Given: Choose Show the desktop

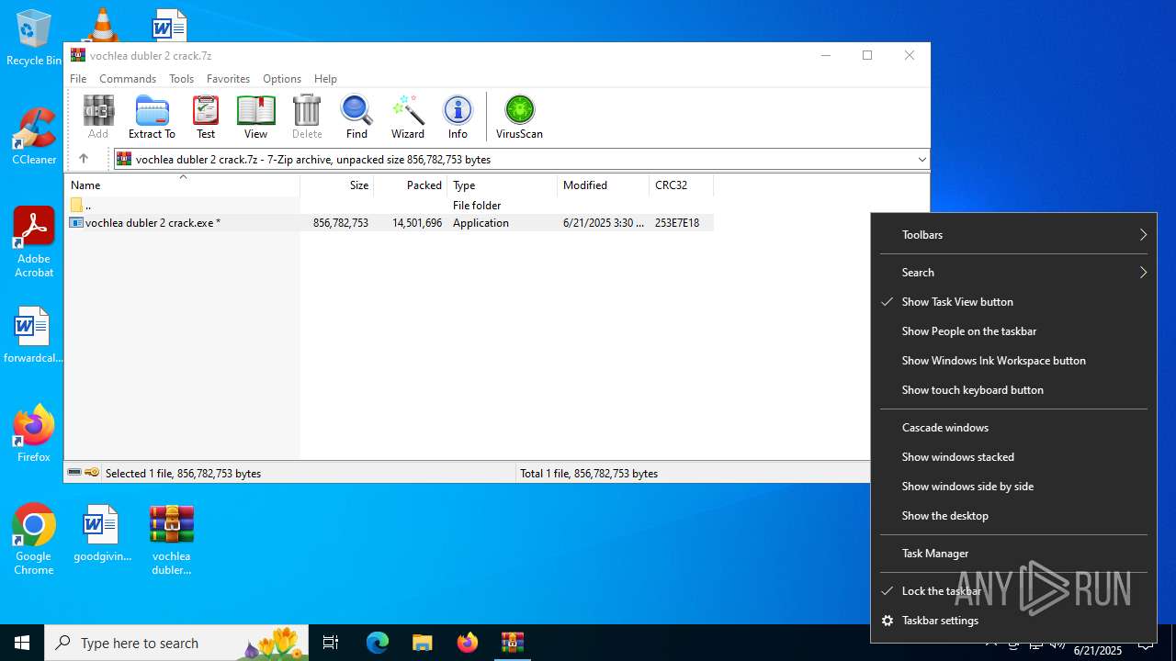Looking at the screenshot, I should (x=1013, y=515).
